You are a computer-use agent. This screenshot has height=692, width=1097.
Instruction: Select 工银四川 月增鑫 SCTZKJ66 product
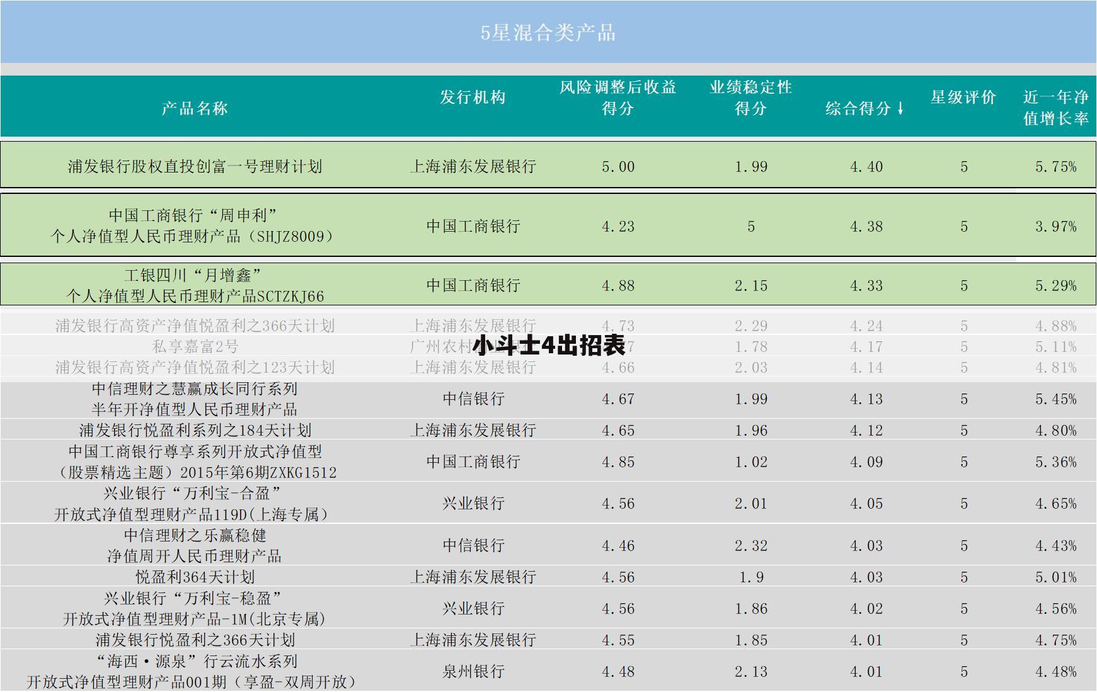(195, 285)
